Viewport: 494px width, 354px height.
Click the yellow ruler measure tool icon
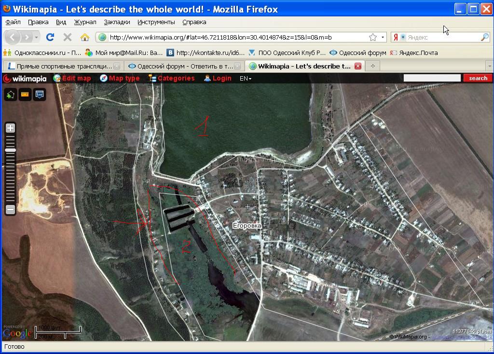pyautogui.click(x=25, y=94)
